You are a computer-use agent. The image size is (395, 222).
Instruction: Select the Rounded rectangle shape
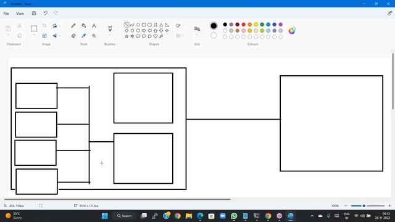click(x=149, y=25)
